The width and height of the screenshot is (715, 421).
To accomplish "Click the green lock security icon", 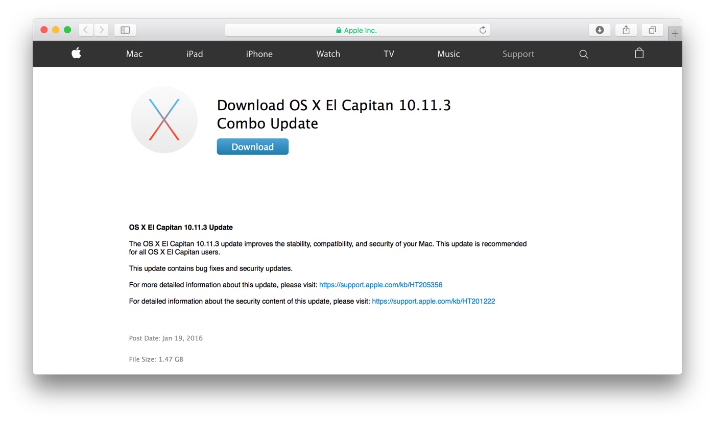I will tap(339, 30).
